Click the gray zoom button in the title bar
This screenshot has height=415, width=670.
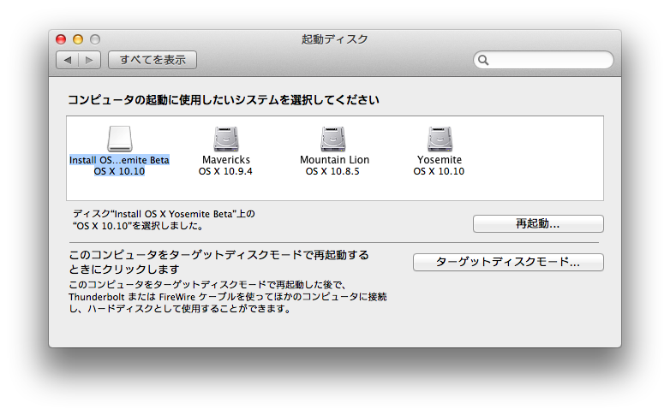(x=95, y=39)
